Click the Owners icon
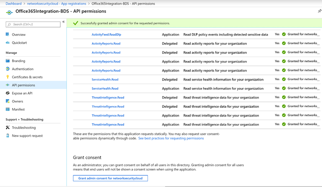The image size is (322, 187). (7, 101)
